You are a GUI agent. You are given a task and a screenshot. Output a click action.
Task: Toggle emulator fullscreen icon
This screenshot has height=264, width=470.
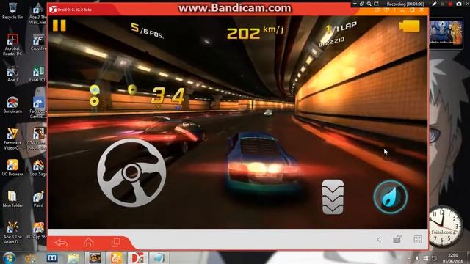(x=418, y=239)
